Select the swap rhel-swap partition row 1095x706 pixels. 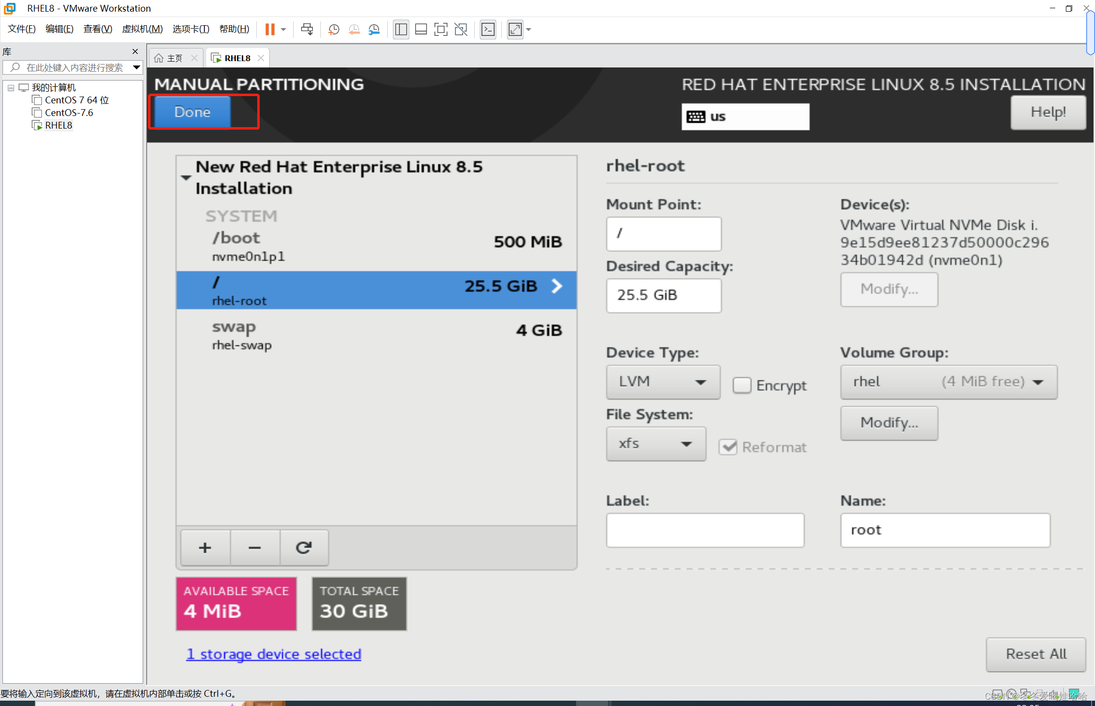click(x=376, y=335)
